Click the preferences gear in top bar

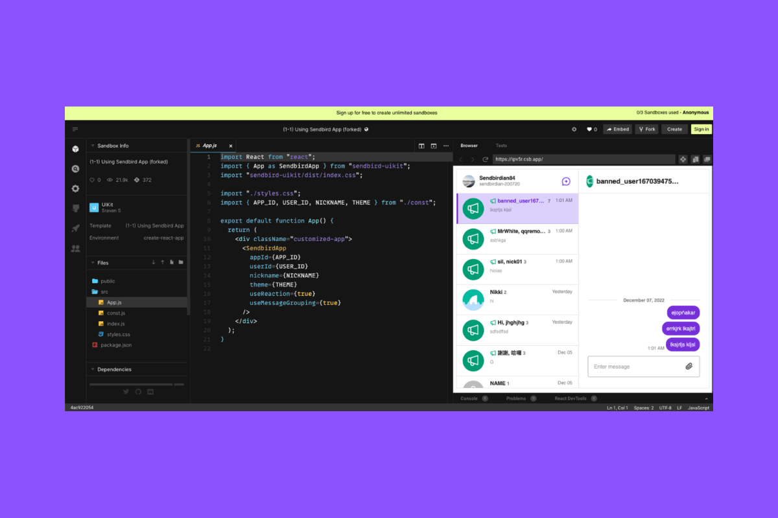click(x=574, y=129)
